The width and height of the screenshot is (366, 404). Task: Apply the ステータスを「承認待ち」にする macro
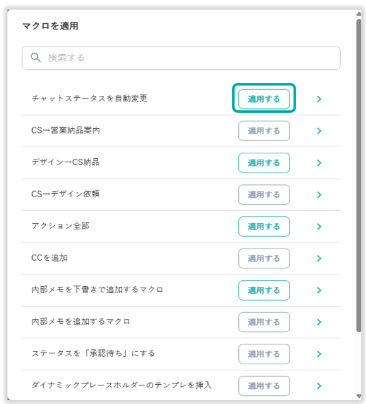click(x=264, y=354)
